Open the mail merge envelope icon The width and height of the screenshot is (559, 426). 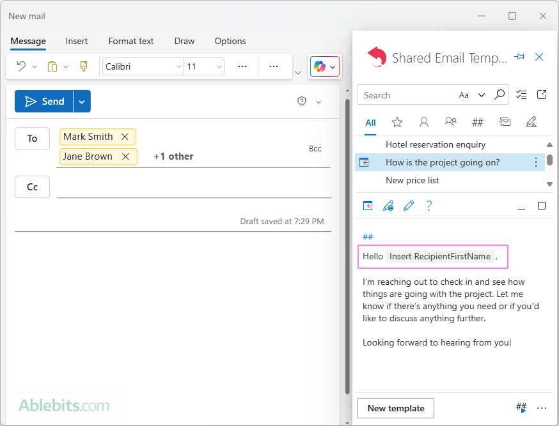(505, 123)
